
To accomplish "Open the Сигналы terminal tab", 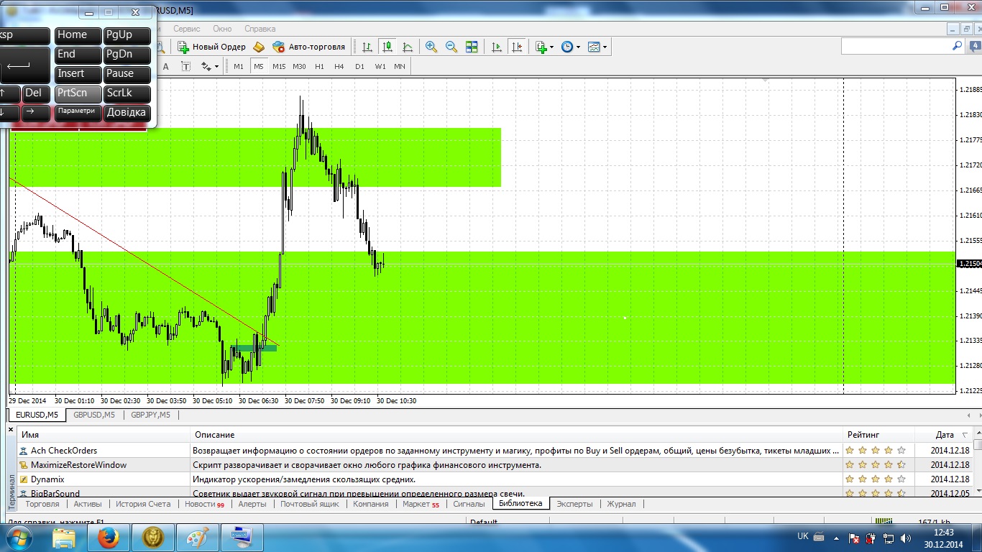I will point(469,504).
